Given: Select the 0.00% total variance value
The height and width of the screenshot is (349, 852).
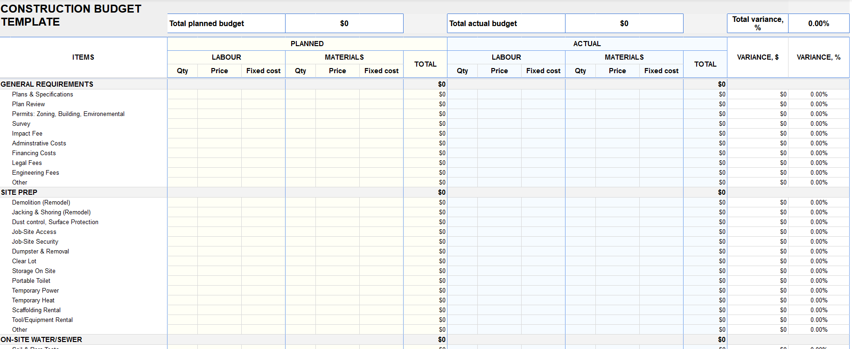Looking at the screenshot, I should 818,23.
